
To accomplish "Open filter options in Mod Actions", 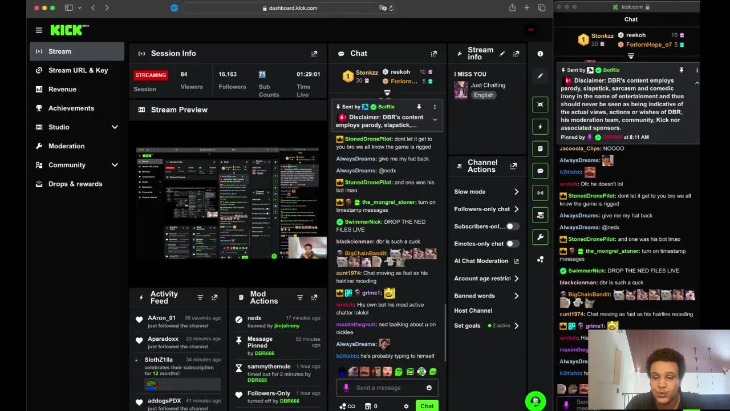I will [300, 297].
